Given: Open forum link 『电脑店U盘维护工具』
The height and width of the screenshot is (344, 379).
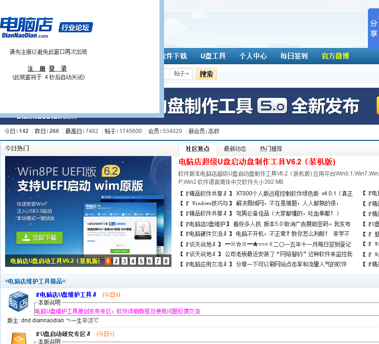Looking at the screenshot, I should pos(66,295).
